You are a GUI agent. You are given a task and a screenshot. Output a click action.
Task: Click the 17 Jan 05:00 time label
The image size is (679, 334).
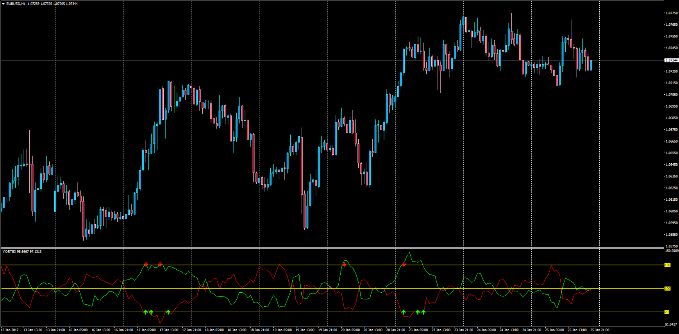pyautogui.click(x=146, y=330)
